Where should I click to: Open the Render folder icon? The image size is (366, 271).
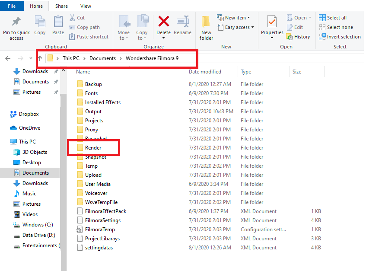click(x=80, y=147)
